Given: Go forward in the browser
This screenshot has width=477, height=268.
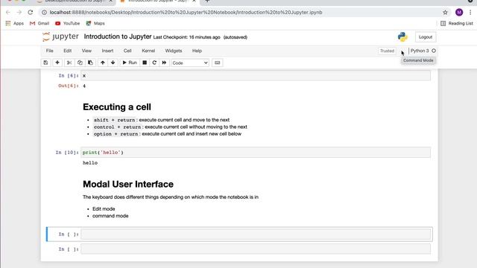Looking at the screenshot, I should 19,13.
